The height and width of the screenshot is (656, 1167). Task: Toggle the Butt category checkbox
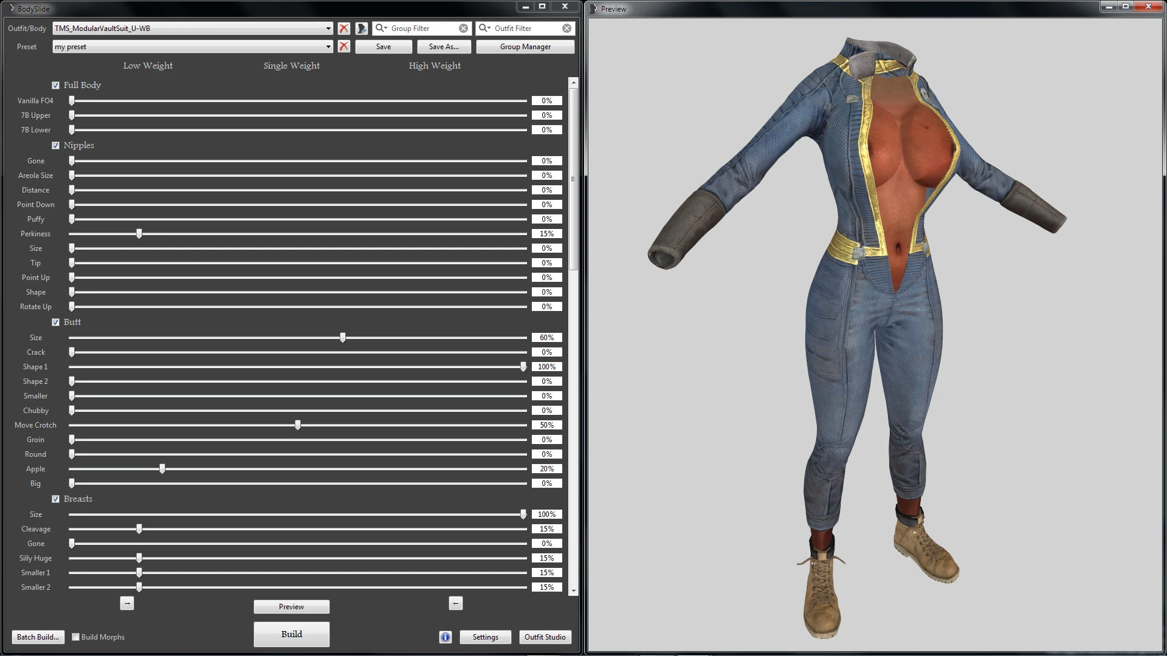pos(56,323)
